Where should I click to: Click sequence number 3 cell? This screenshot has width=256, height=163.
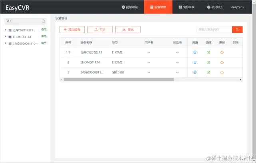[68, 72]
